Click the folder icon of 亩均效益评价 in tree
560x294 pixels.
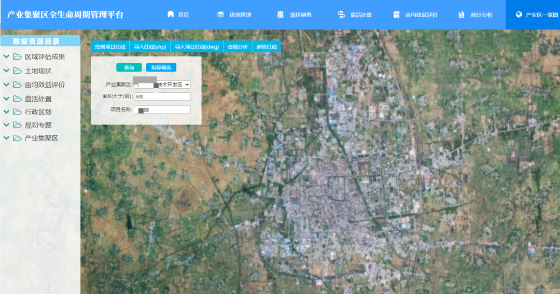17,85
